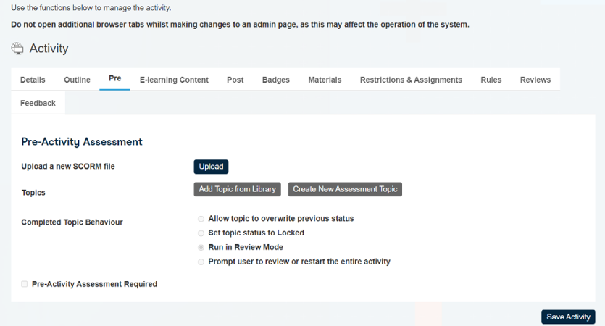Open Restrictions & Assignments tab

coord(411,80)
